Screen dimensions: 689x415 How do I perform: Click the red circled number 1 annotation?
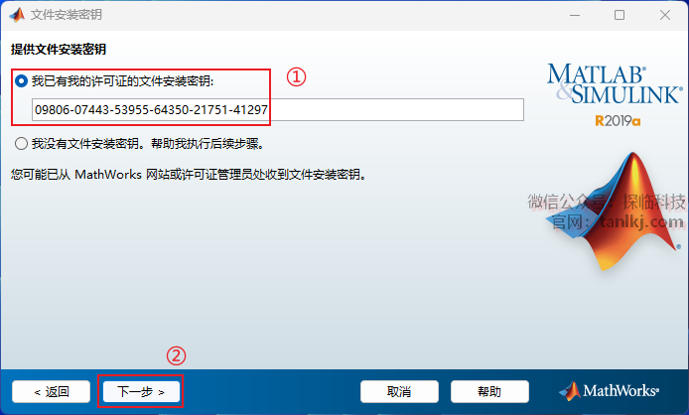(x=296, y=76)
